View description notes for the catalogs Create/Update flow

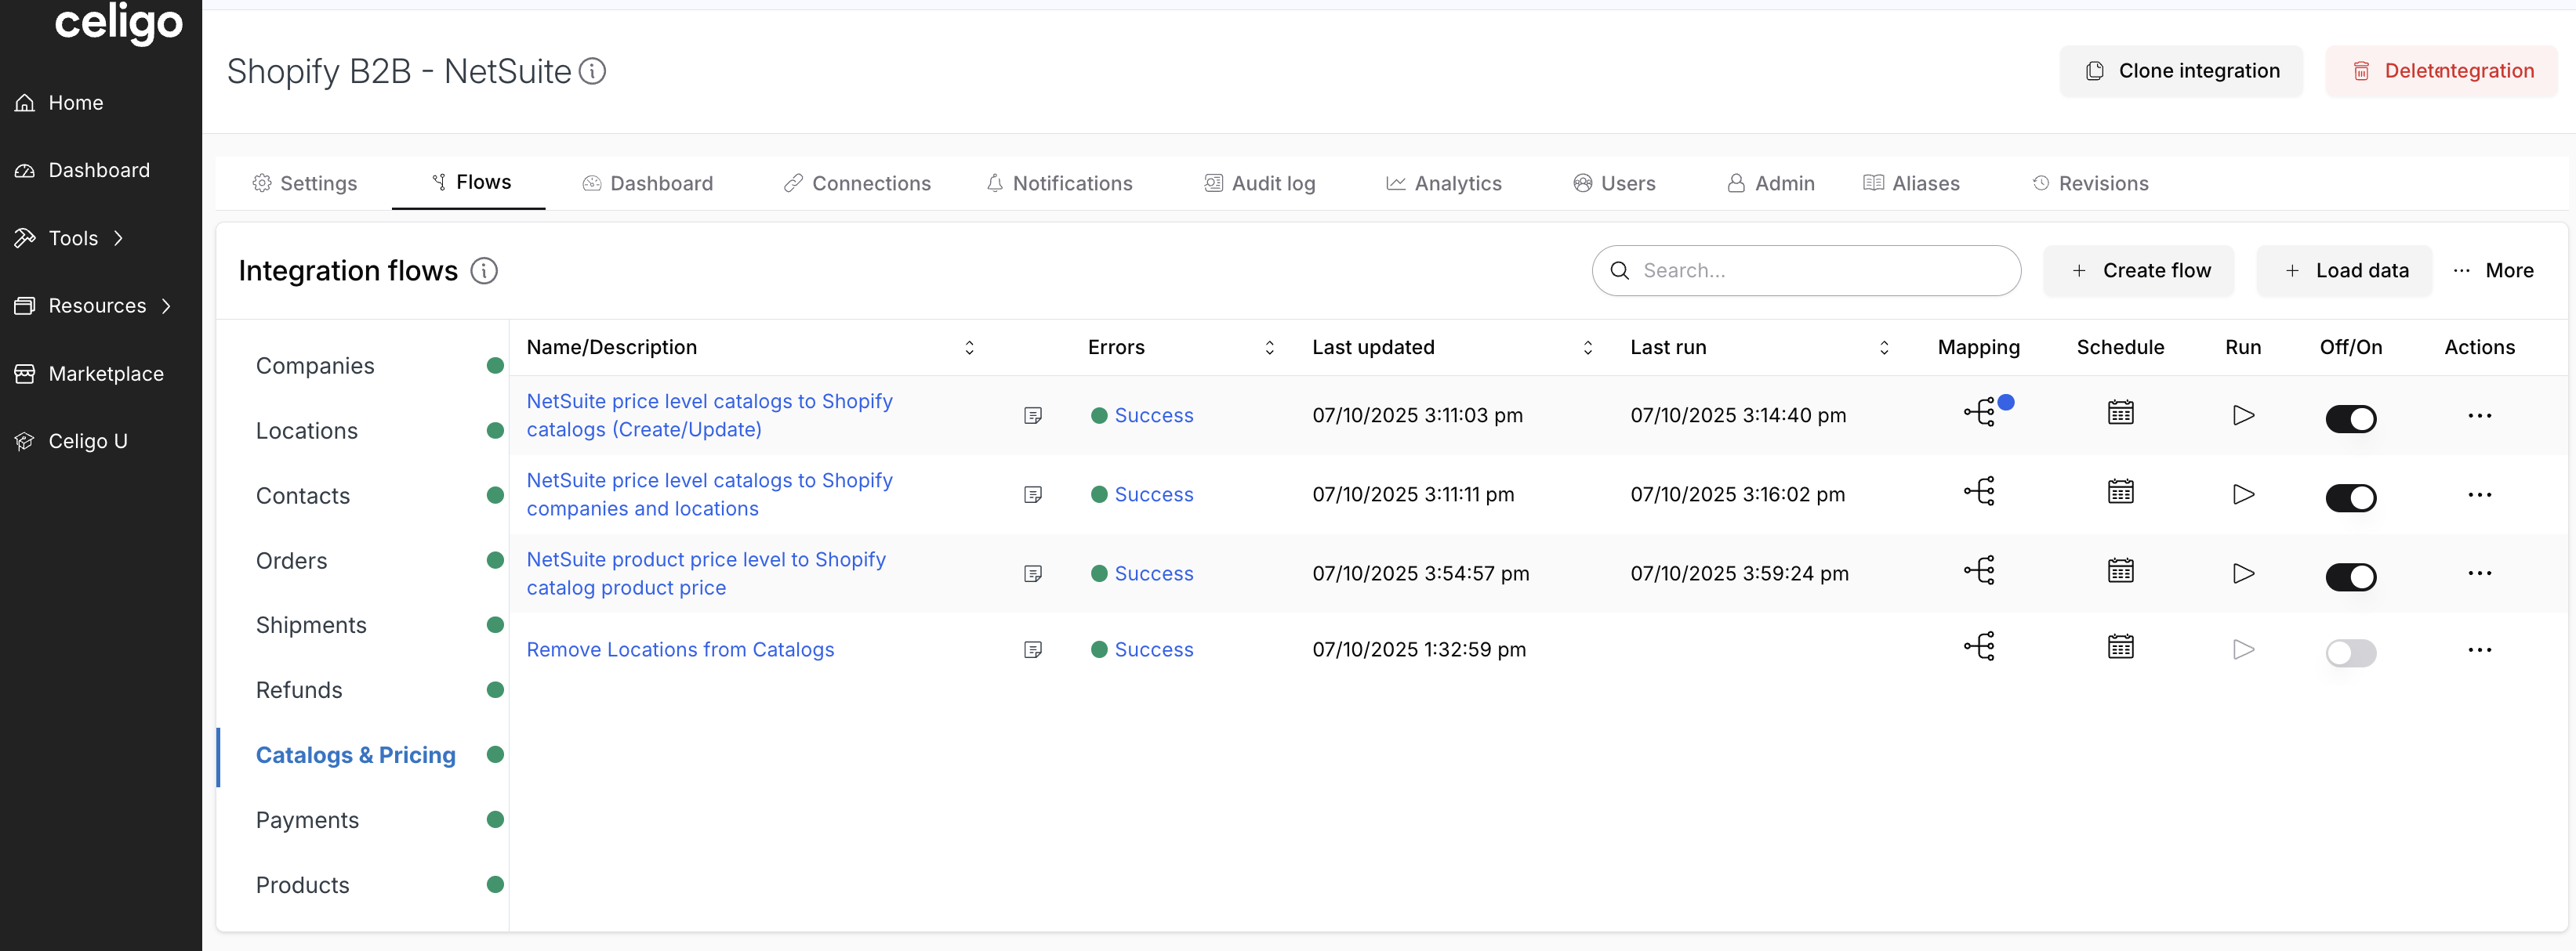point(1034,414)
